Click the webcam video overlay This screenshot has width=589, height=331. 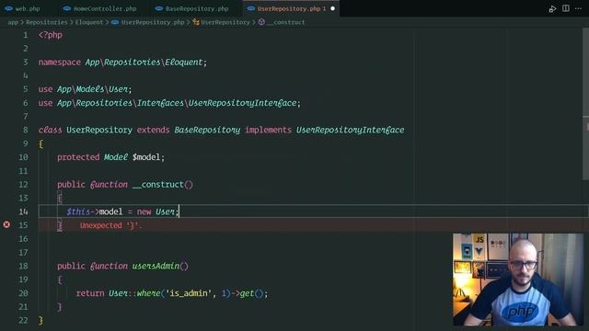click(x=518, y=280)
